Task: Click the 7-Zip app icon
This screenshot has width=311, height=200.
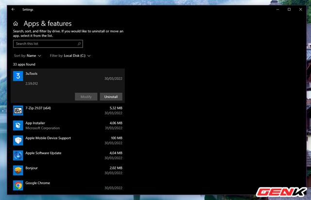Action: pos(18,110)
